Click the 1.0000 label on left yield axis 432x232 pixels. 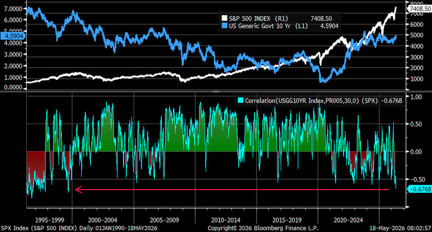(13, 78)
